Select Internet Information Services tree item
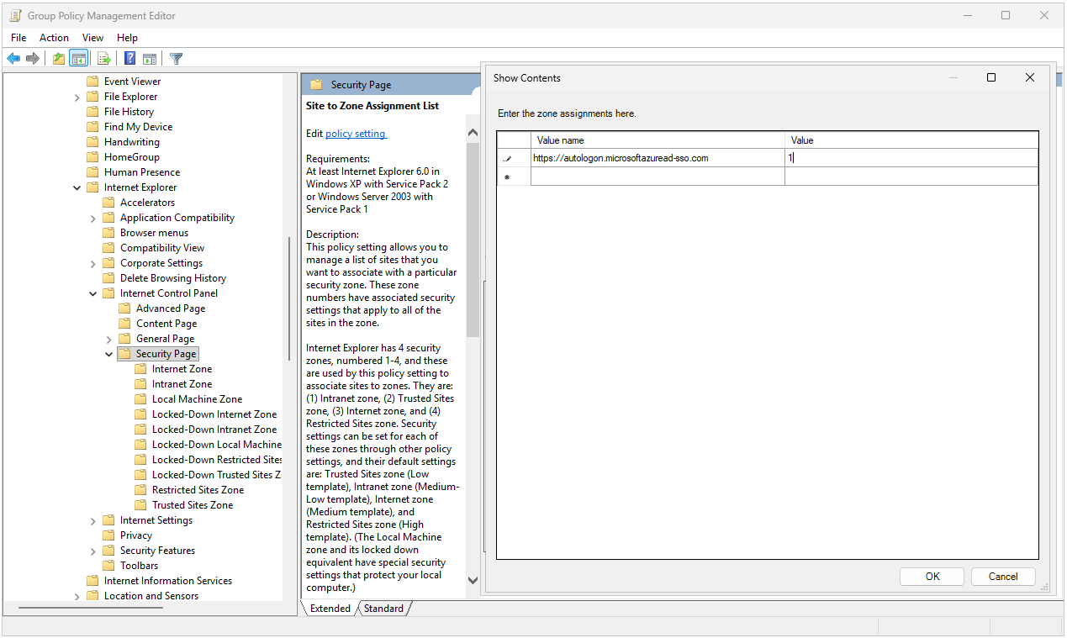This screenshot has height=638, width=1067. [168, 581]
